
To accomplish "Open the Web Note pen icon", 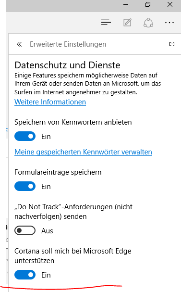I will [x=128, y=23].
